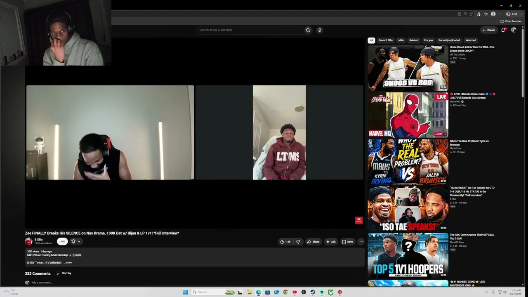Click the Create button
Screen dimensions: 528x297
(x=489, y=30)
